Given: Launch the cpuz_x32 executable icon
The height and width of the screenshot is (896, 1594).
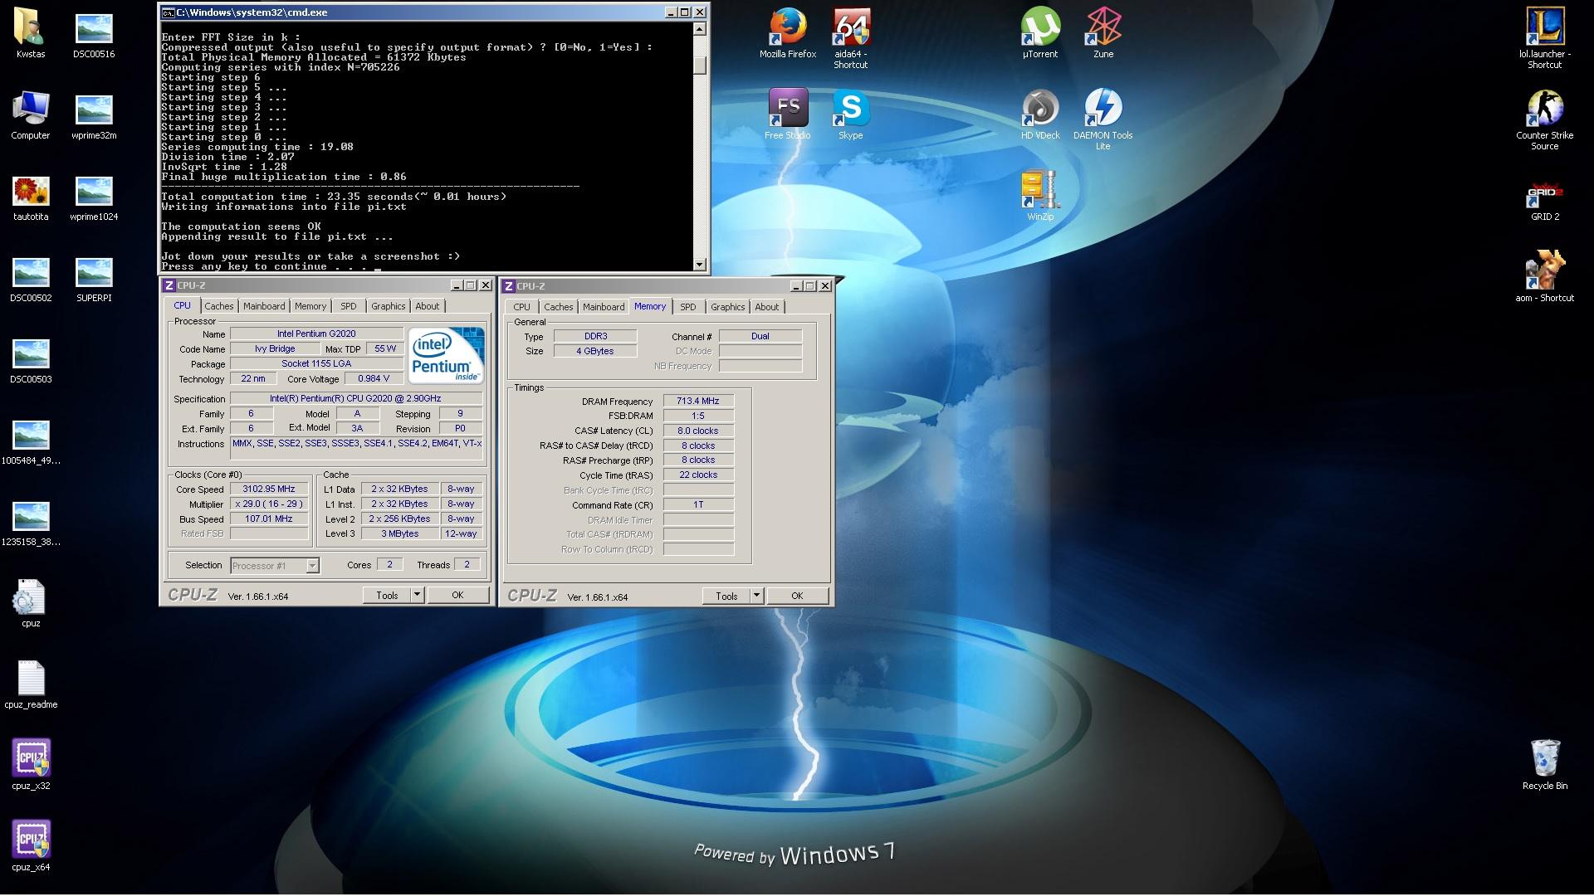Looking at the screenshot, I should 31,765.
